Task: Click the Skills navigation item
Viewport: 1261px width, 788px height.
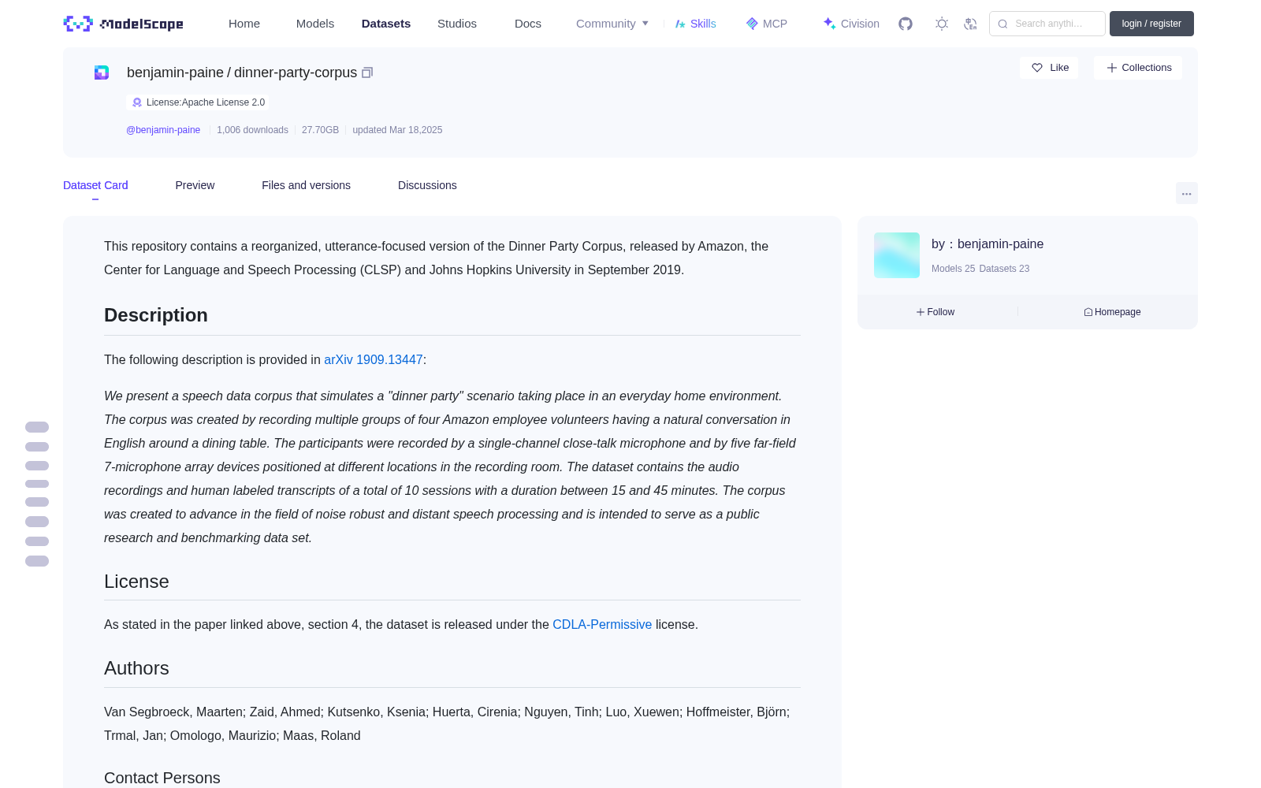Action: click(695, 24)
